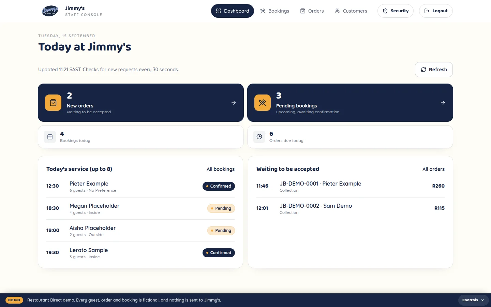Switch to the Bookings tab

point(274,11)
